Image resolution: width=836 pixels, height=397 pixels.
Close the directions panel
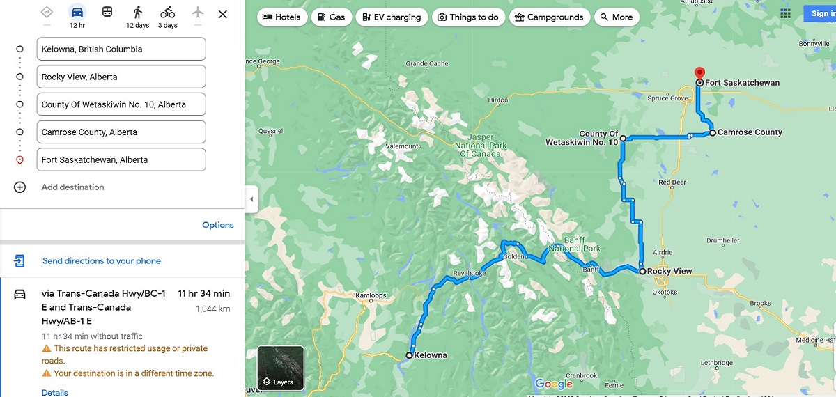point(222,14)
